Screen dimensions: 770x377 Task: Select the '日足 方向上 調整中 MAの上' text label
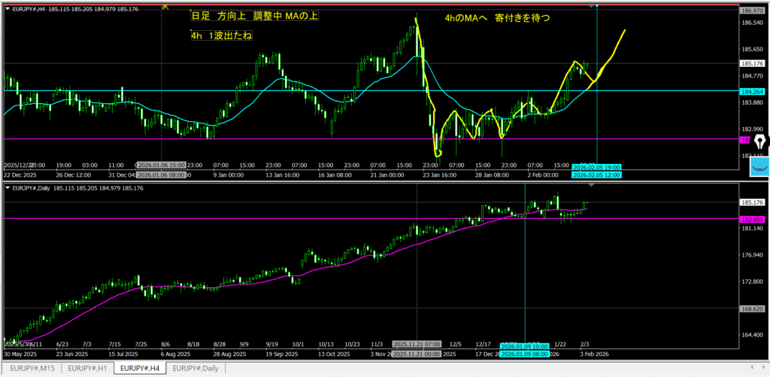(245, 17)
